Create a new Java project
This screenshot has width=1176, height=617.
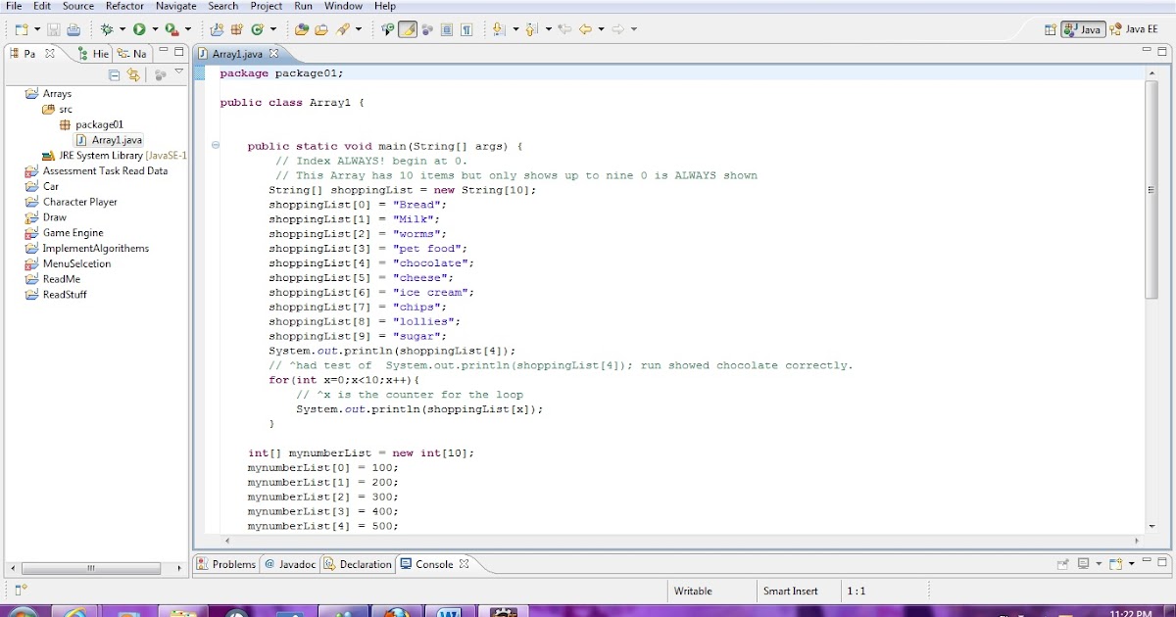point(215,28)
